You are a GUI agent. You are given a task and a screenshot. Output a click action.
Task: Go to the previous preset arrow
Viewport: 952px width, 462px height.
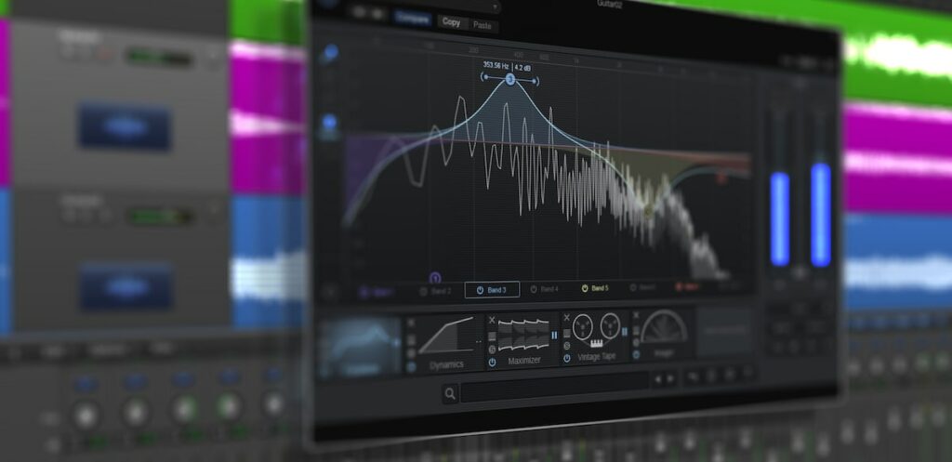656,379
